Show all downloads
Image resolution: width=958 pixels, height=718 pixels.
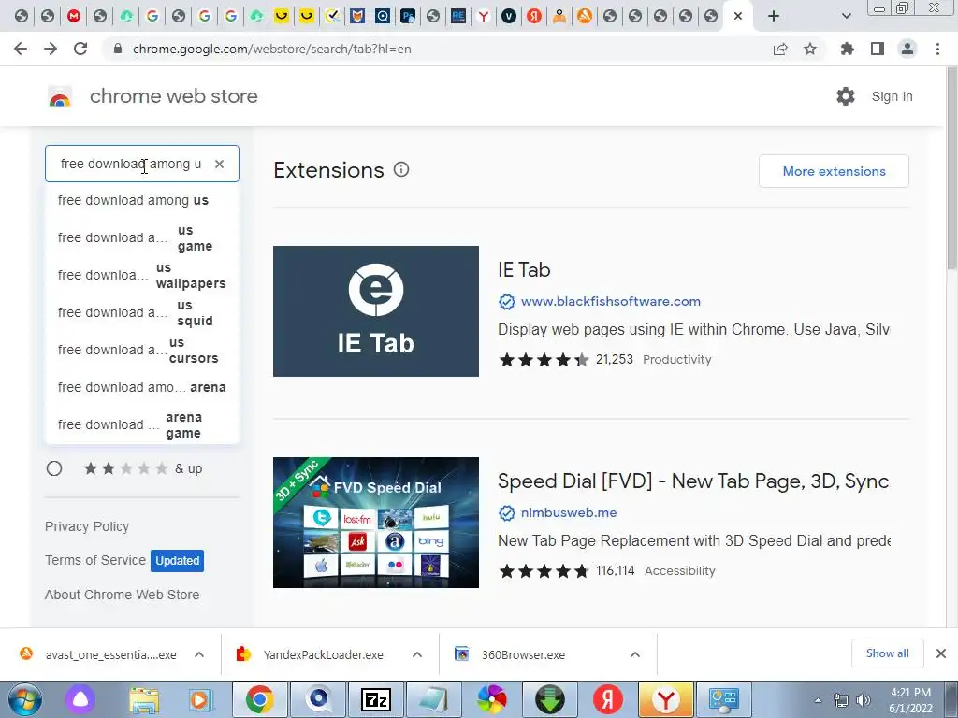(x=887, y=653)
